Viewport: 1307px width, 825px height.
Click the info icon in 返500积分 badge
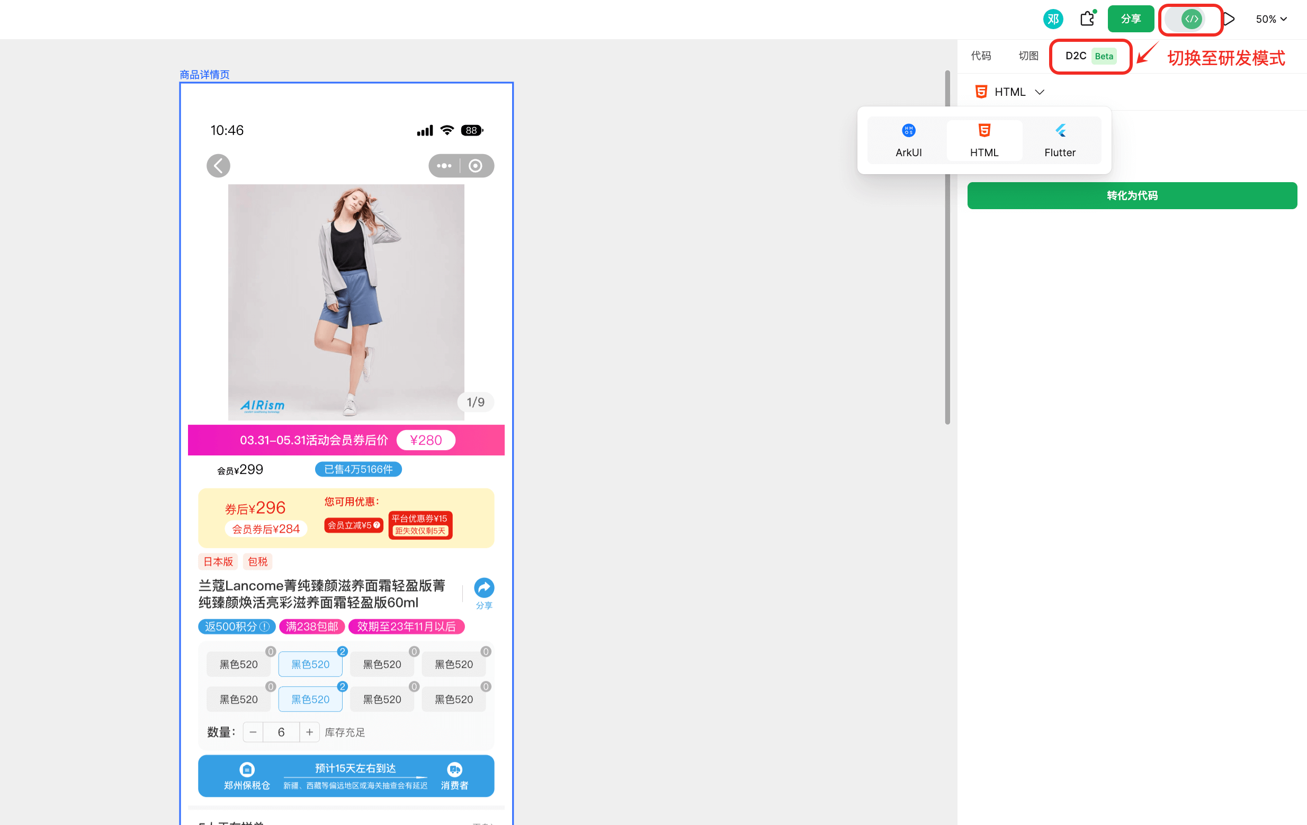coord(264,627)
